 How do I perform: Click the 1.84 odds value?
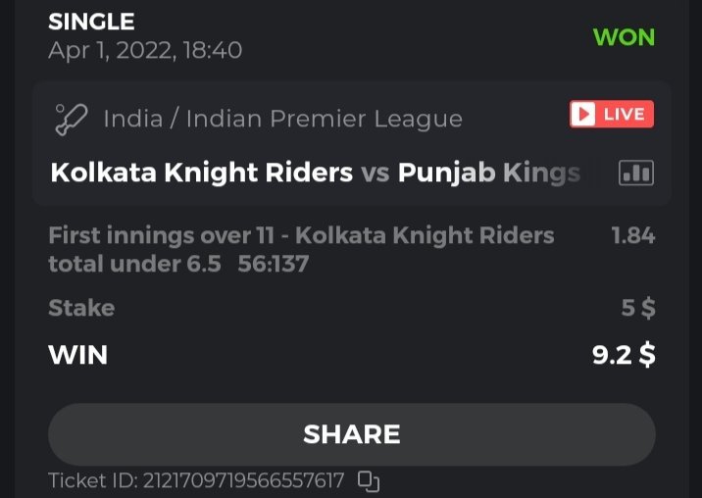coord(632,235)
